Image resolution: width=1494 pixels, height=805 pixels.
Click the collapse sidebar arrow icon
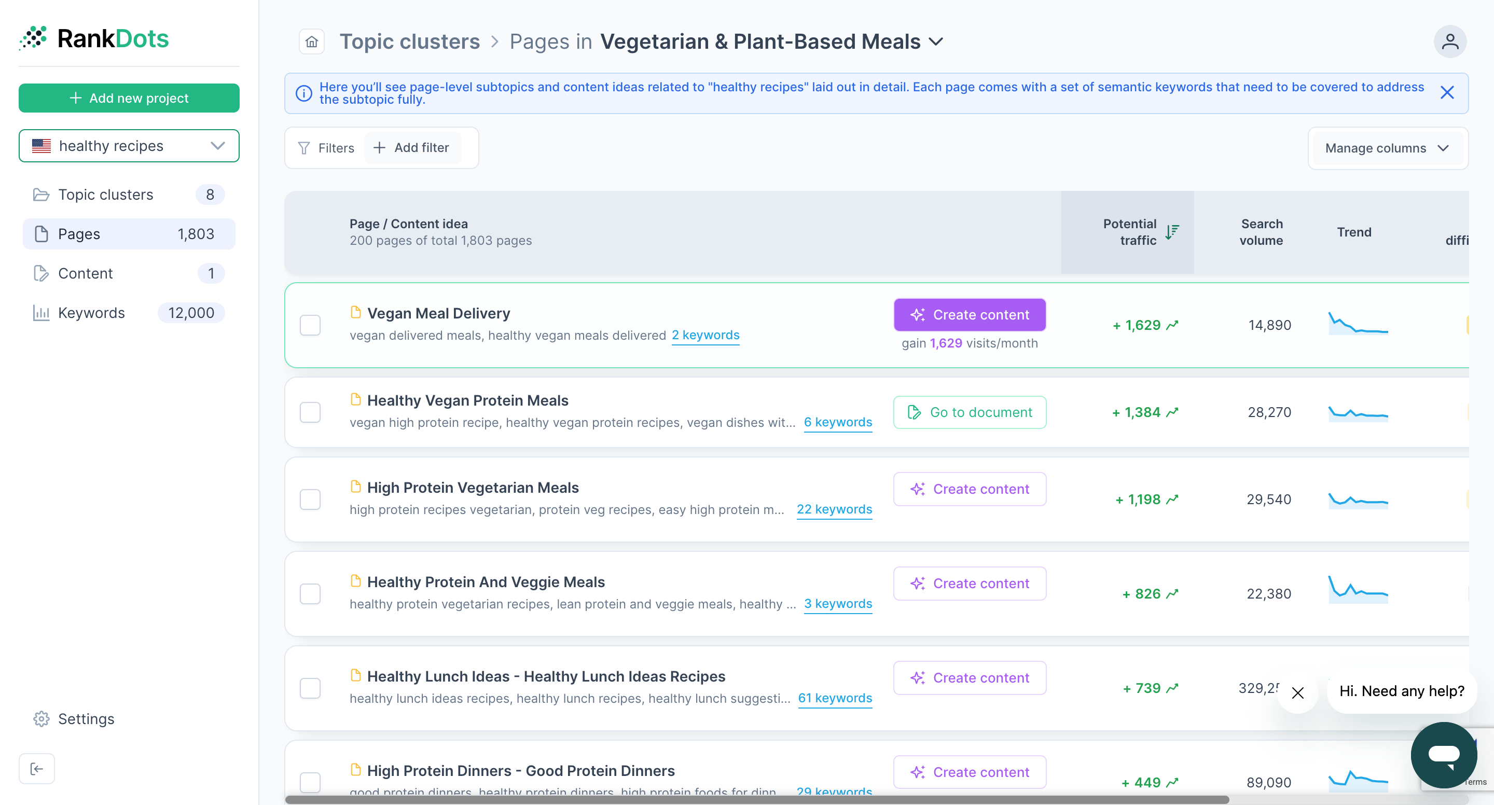pyautogui.click(x=36, y=769)
